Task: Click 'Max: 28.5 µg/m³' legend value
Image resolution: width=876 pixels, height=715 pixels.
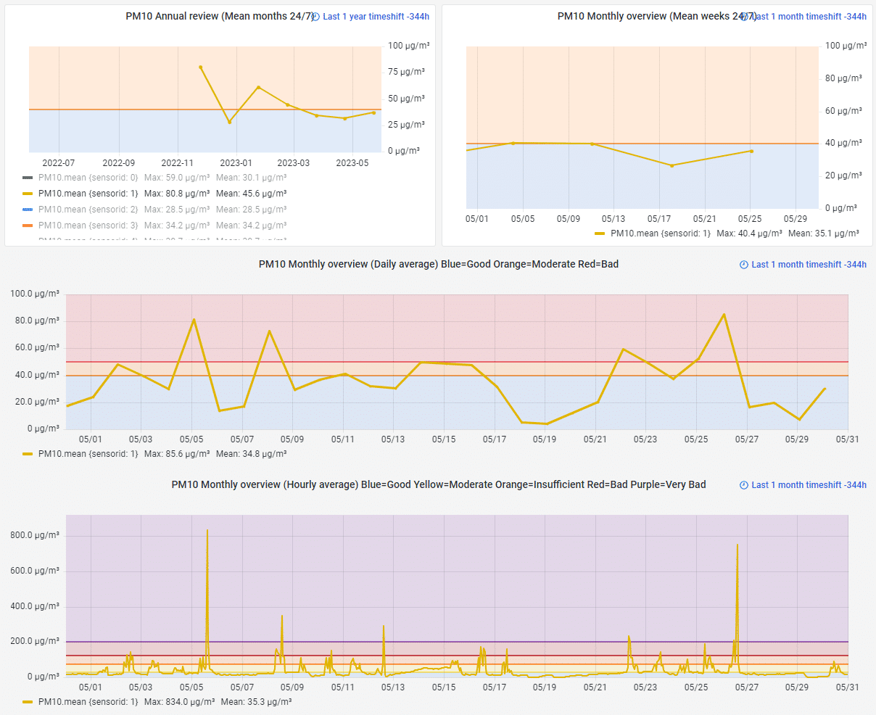Action: coord(177,210)
